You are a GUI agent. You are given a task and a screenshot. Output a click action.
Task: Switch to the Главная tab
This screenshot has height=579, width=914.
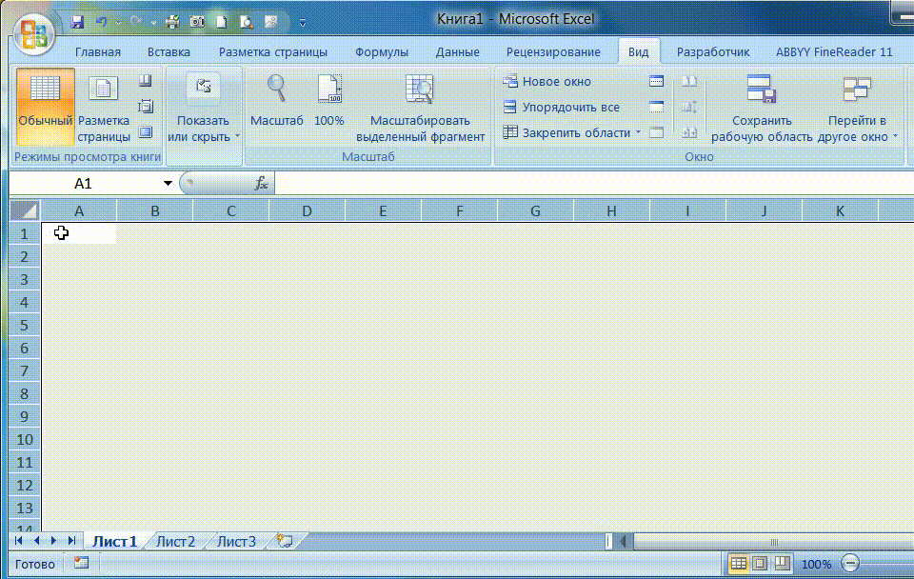pyautogui.click(x=98, y=51)
